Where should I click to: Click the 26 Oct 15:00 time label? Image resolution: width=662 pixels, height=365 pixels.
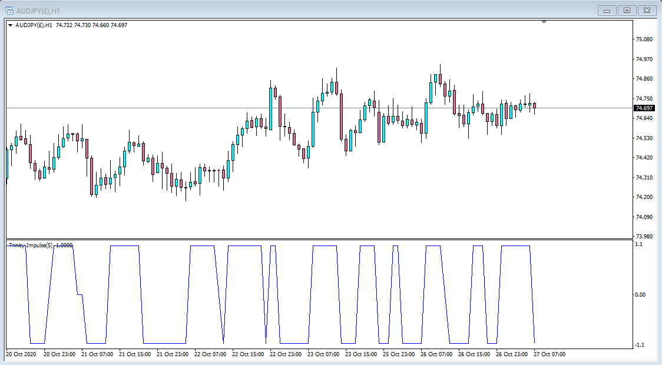point(474,354)
